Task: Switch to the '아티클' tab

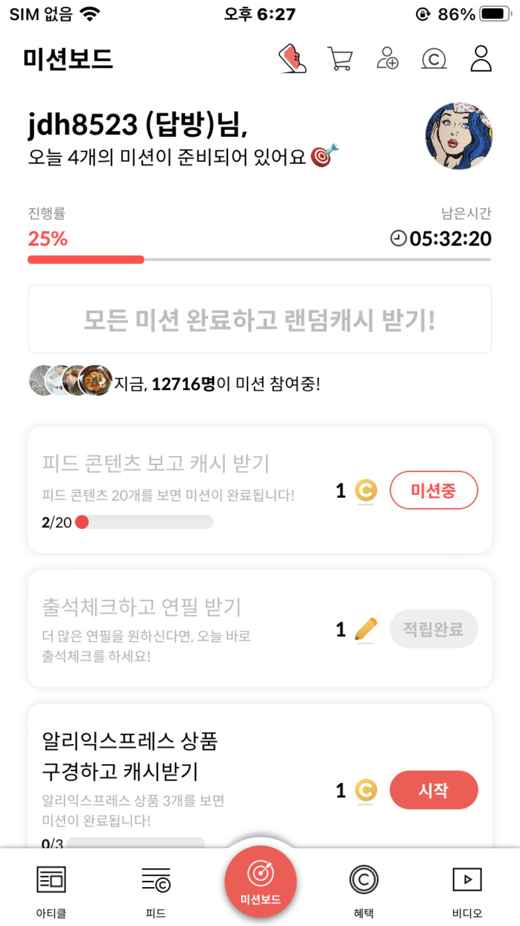Action: [51, 889]
